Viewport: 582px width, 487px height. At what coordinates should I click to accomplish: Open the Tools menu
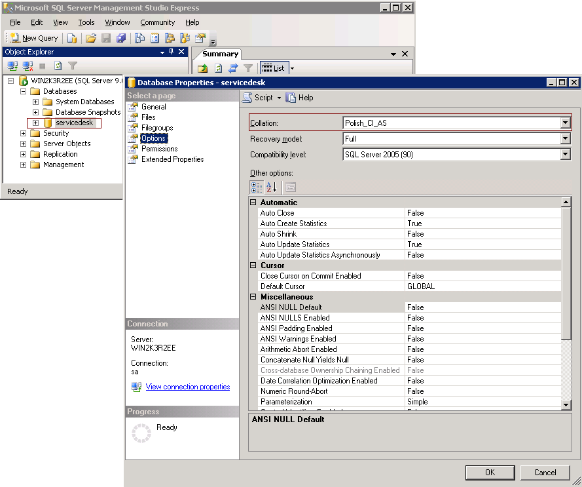click(86, 22)
